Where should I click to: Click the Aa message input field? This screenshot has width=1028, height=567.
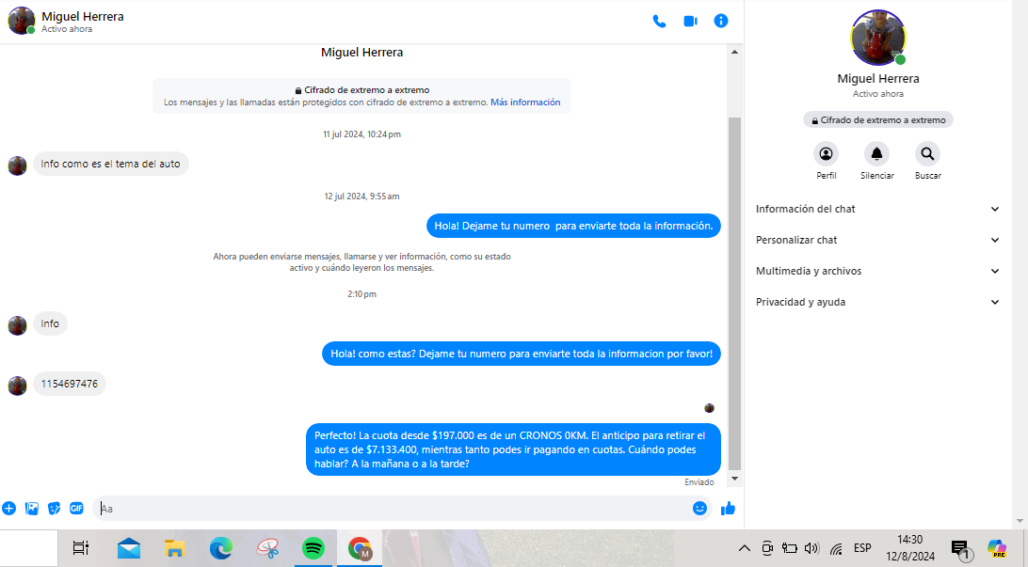395,509
